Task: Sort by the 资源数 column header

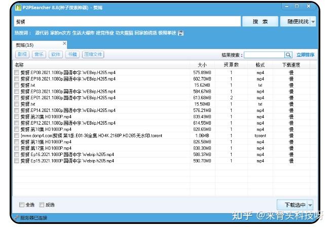Action: (x=231, y=65)
